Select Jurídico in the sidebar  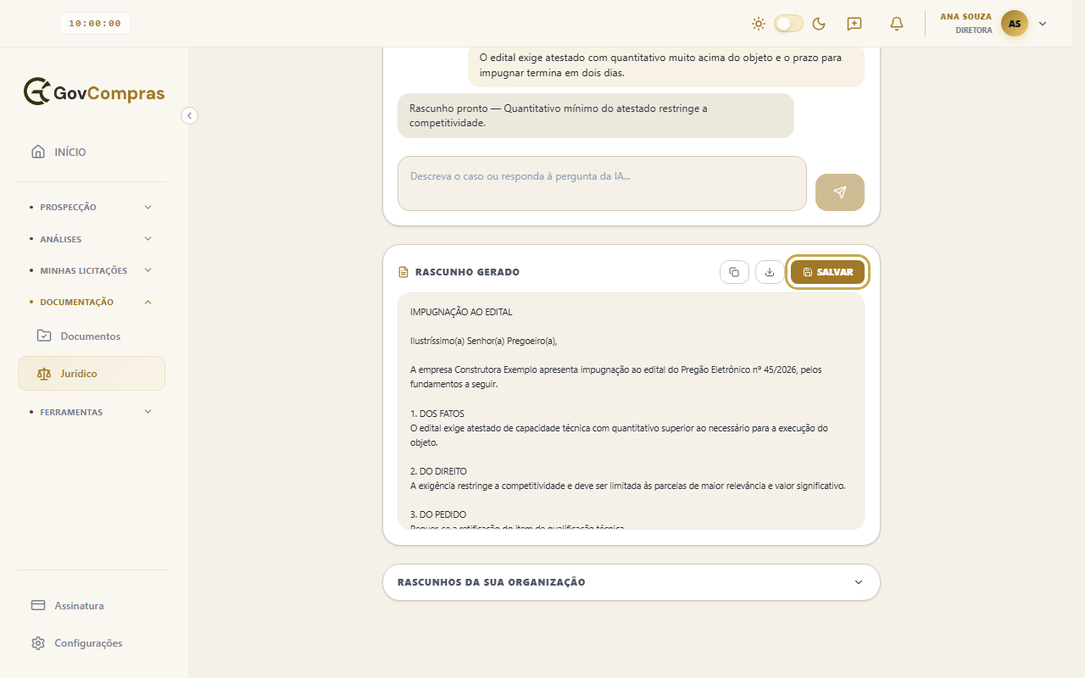[92, 374]
